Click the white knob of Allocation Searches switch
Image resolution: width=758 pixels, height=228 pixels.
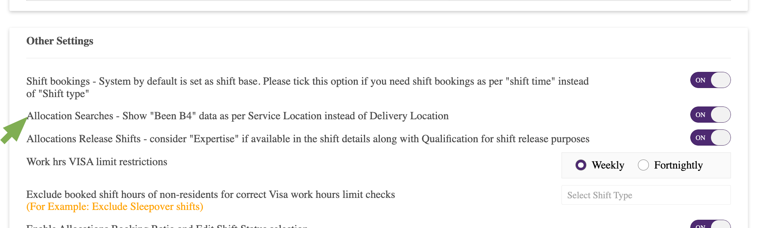[720, 115]
